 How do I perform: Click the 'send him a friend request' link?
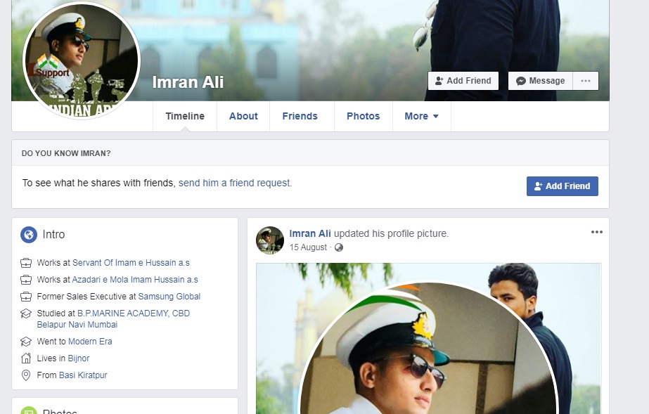235,183
